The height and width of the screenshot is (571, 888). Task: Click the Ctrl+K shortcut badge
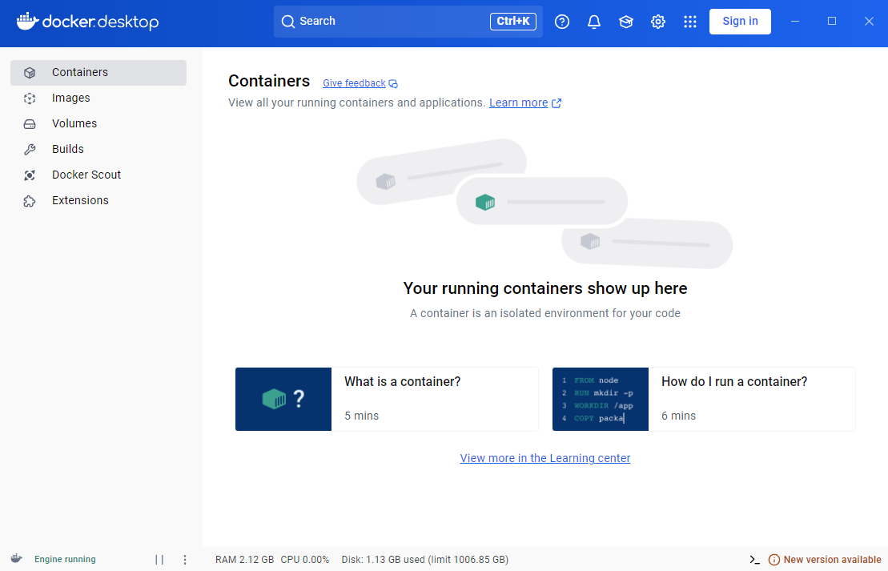coord(513,22)
